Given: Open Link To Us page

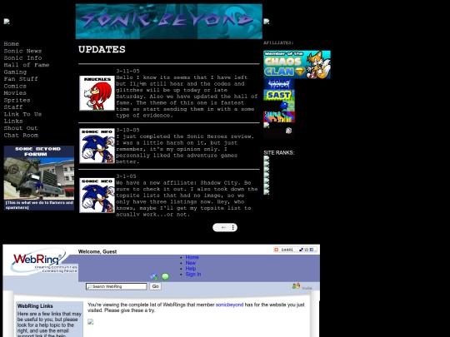Looking at the screenshot, I should [x=22, y=114].
